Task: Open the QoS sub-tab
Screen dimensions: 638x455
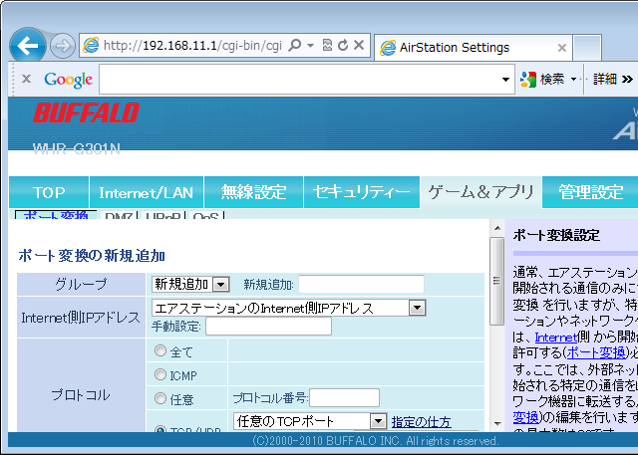Action: point(206,215)
